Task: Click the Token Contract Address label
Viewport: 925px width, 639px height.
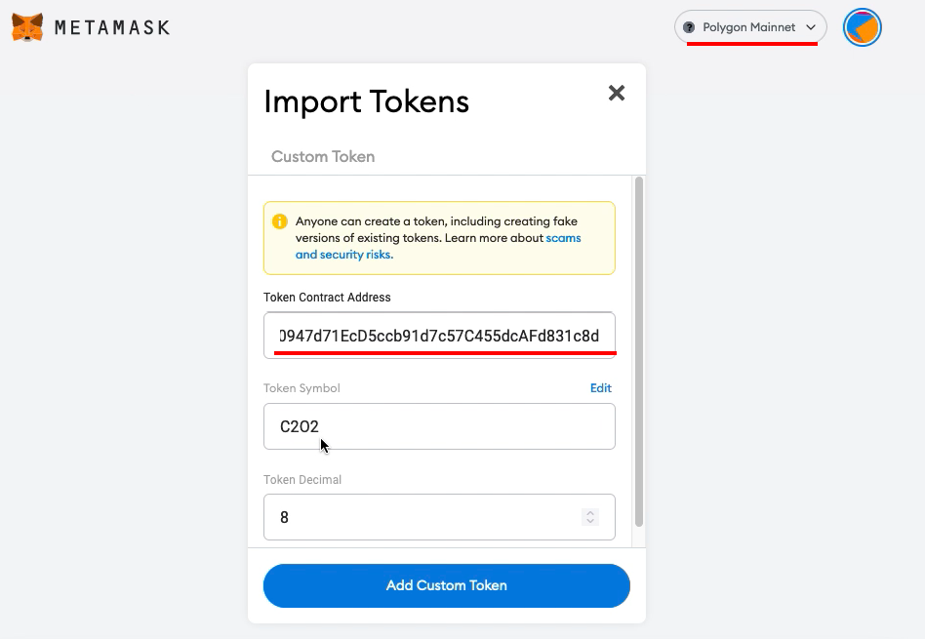Action: click(327, 297)
